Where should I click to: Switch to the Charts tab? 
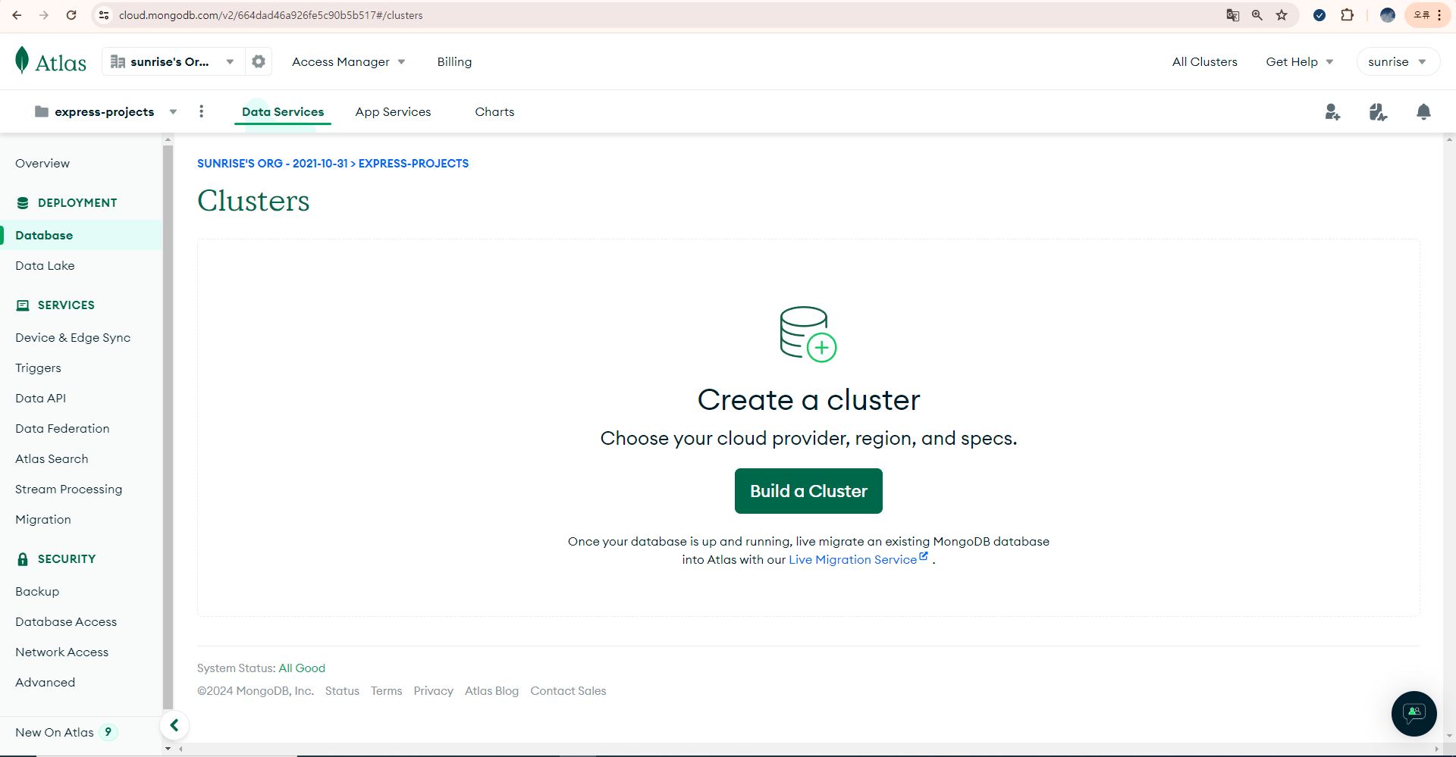494,111
